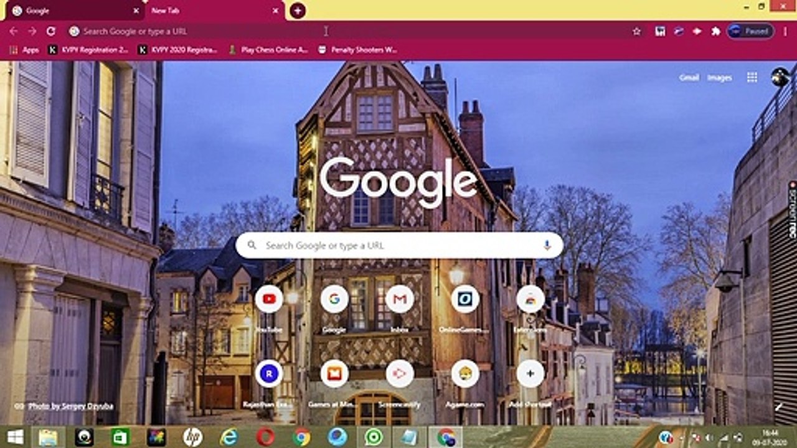Image resolution: width=797 pixels, height=448 pixels.
Task: Start voice search with the microphone
Action: pyautogui.click(x=547, y=245)
